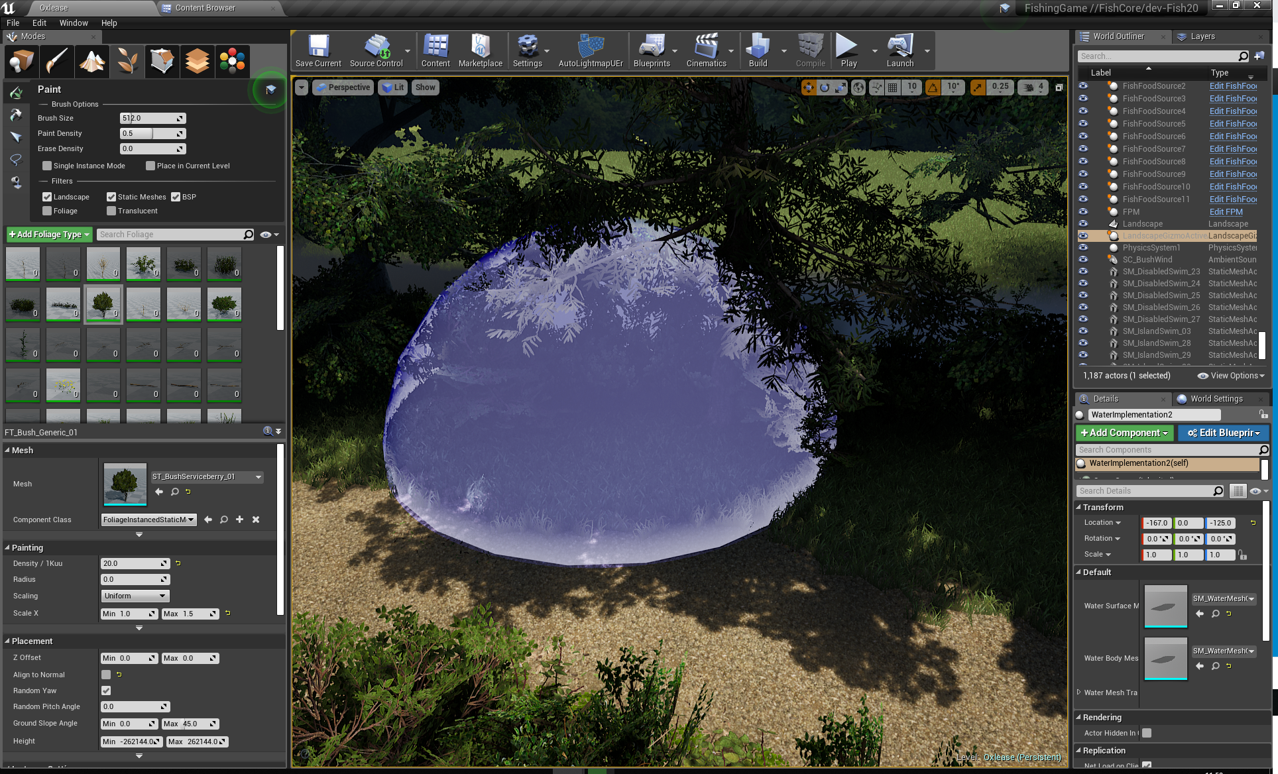This screenshot has width=1278, height=774.
Task: Browse to ST_BushServiceberry_01 mesh in content browser
Action: (174, 492)
